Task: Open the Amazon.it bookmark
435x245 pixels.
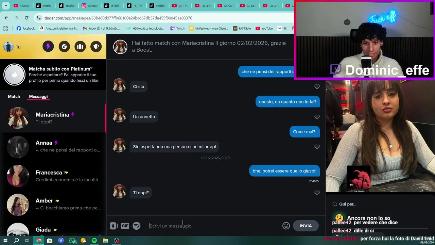Action: pos(58,28)
